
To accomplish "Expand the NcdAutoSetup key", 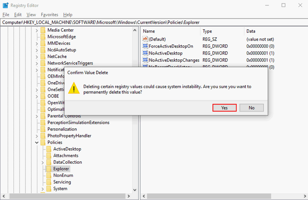I will coord(37,50).
